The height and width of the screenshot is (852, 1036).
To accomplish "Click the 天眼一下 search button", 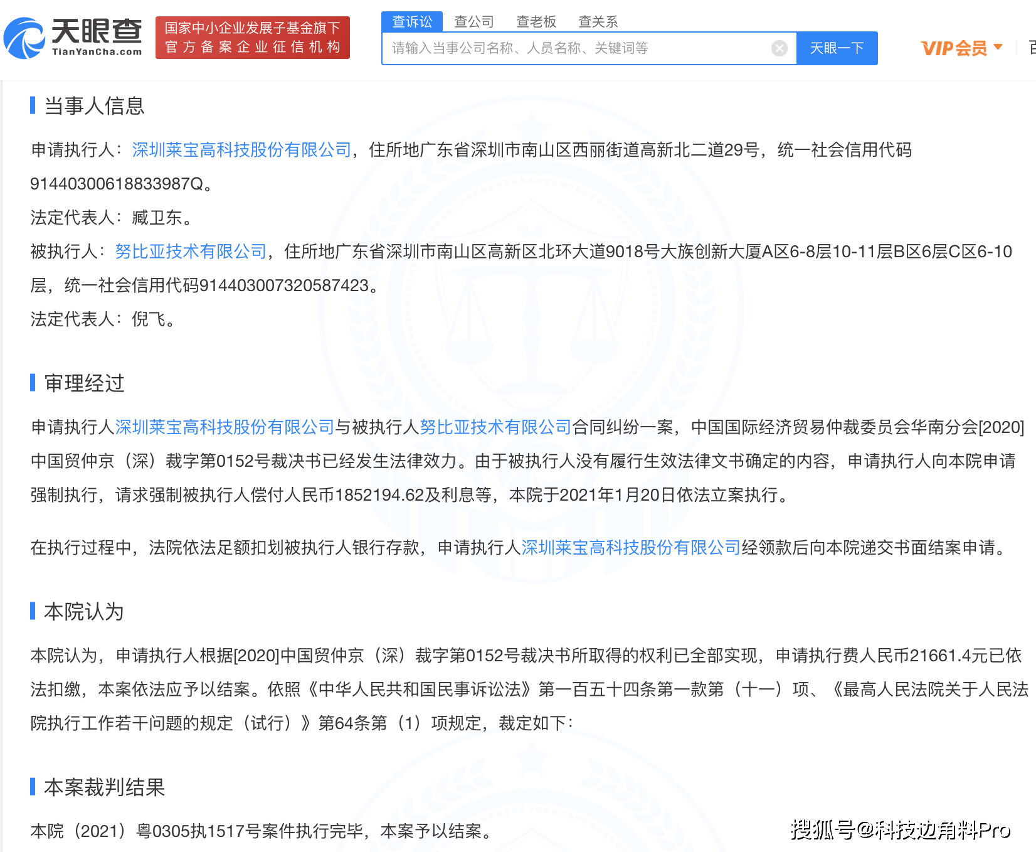I will [x=837, y=48].
